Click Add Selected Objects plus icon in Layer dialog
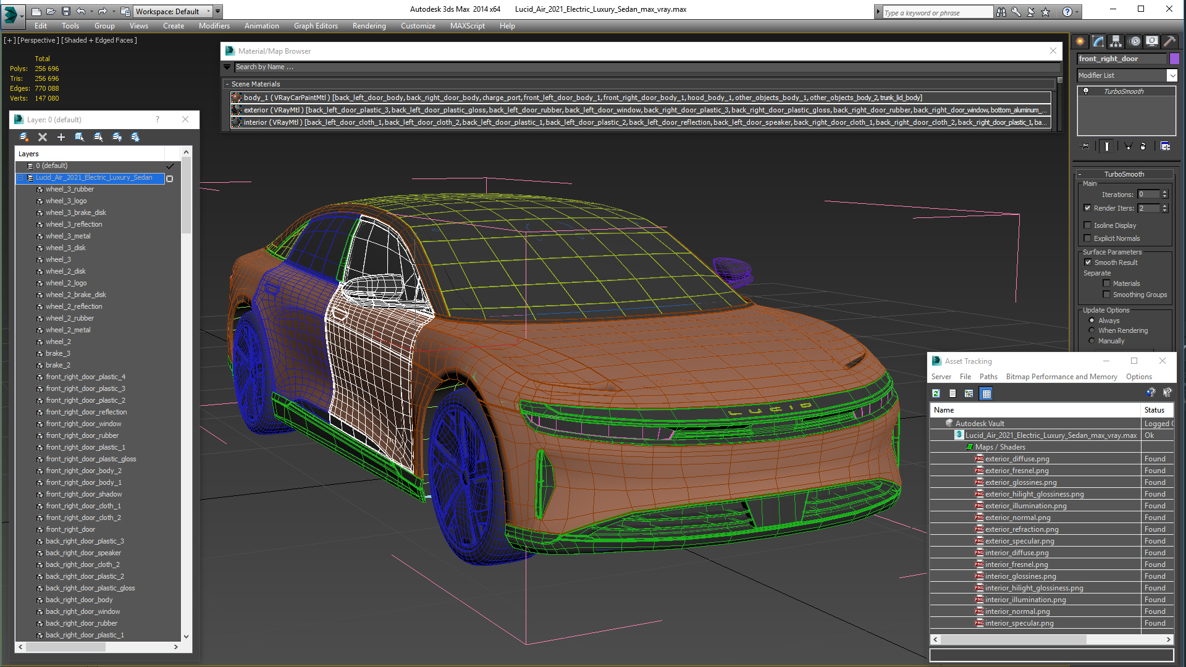Image resolution: width=1186 pixels, height=667 pixels. pyautogui.click(x=61, y=137)
